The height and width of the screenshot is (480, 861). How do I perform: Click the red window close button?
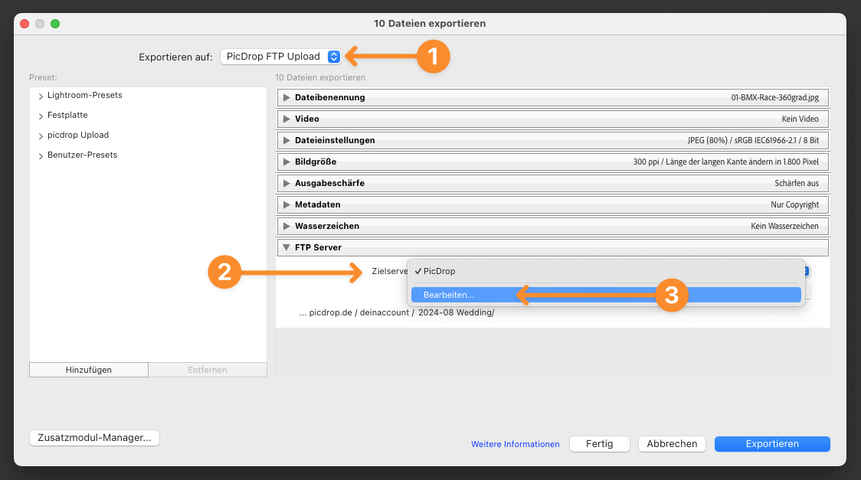(x=25, y=24)
